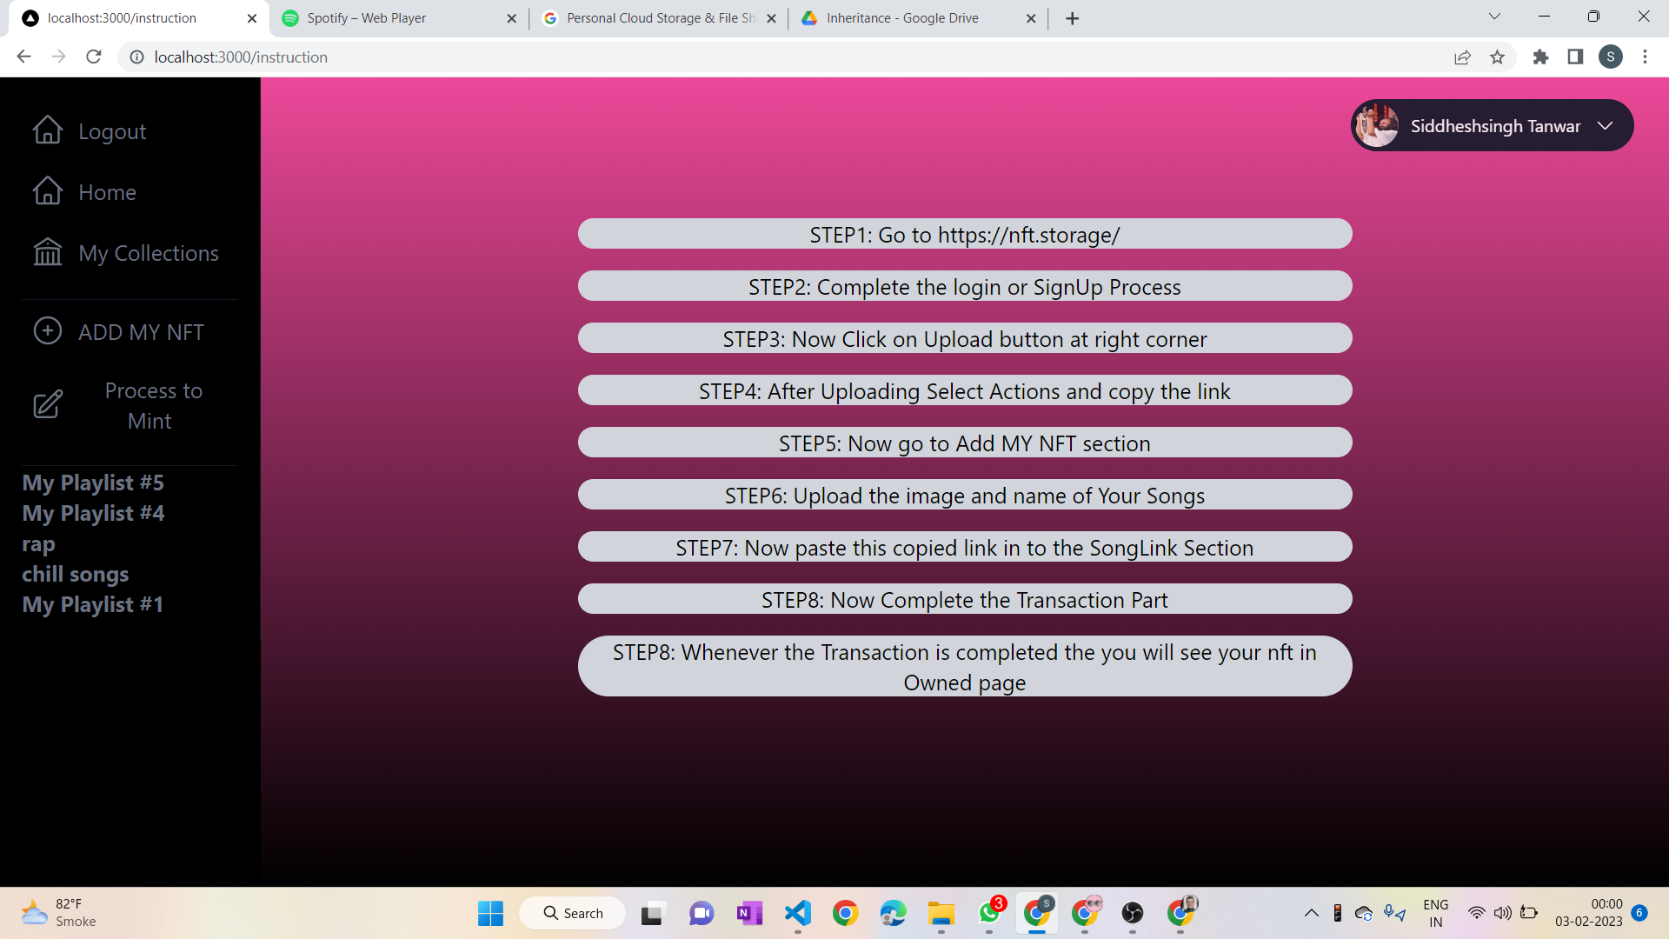
Task: Open the tab search chevron in title bar
Action: pyautogui.click(x=1494, y=17)
